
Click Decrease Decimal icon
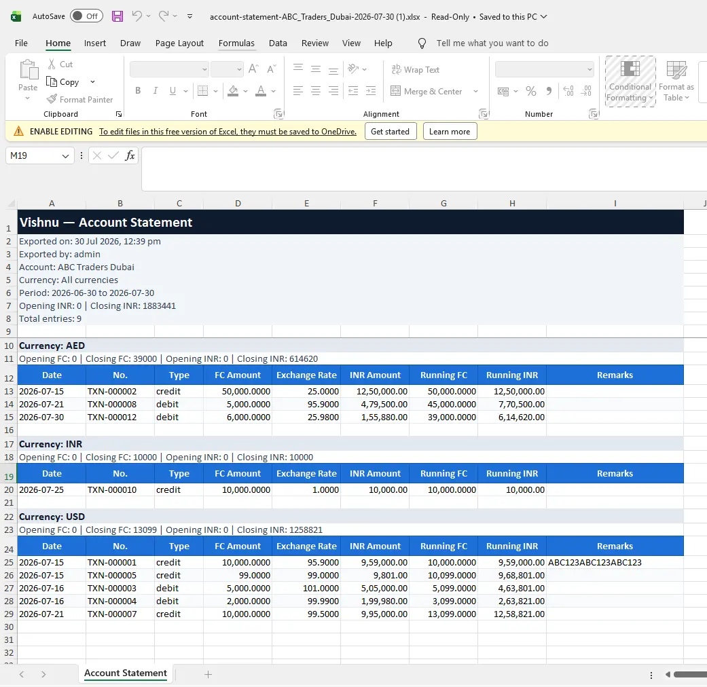tap(586, 91)
